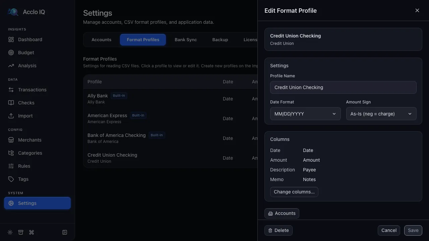
Task: Click the Profile column header
Action: click(95, 82)
